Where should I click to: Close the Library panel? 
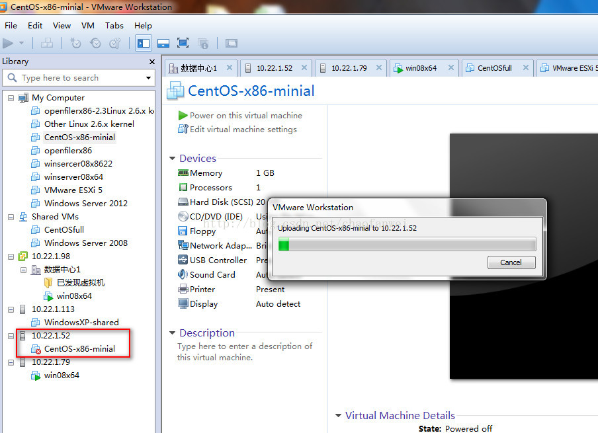tap(151, 61)
